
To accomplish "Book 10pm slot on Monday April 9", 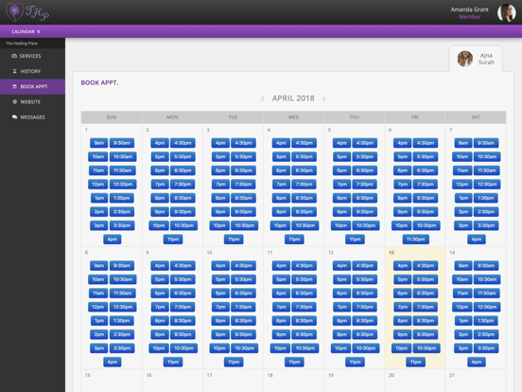I will [x=159, y=348].
